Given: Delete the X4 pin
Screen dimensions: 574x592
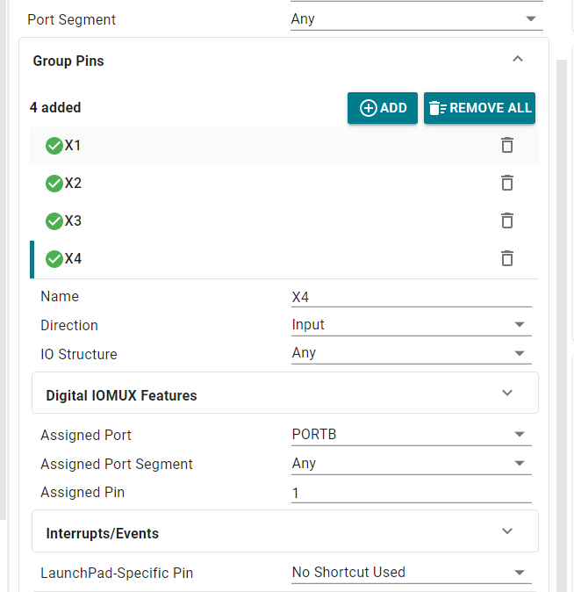Looking at the screenshot, I should tap(506, 258).
